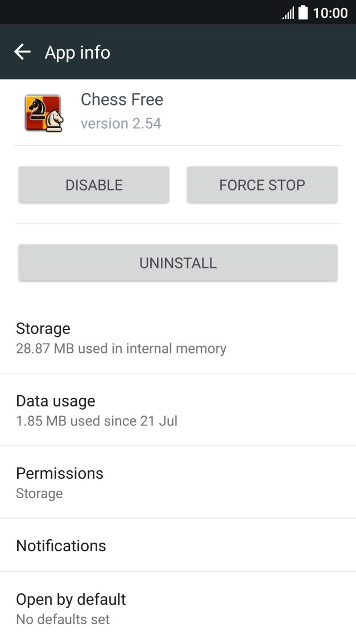This screenshot has width=356, height=635.
Task: Click the Chess Free app icon
Action: coord(44,112)
